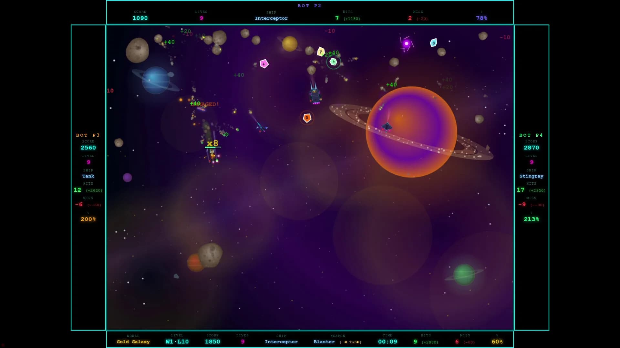Click the BOT P4 panel title
Screen dimensions: 620x348
tap(531, 135)
